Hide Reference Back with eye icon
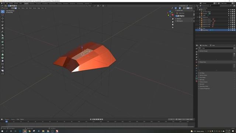This screenshot has height=133, width=236. click(230, 19)
